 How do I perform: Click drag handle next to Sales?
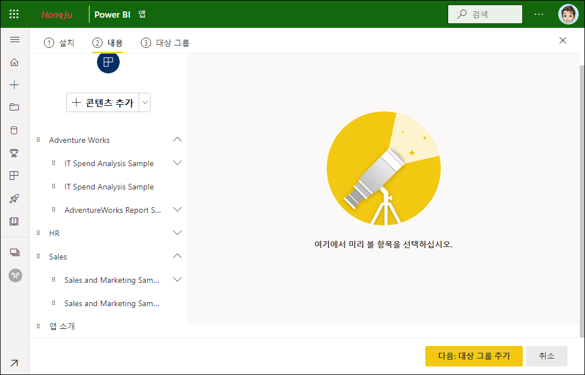click(38, 256)
